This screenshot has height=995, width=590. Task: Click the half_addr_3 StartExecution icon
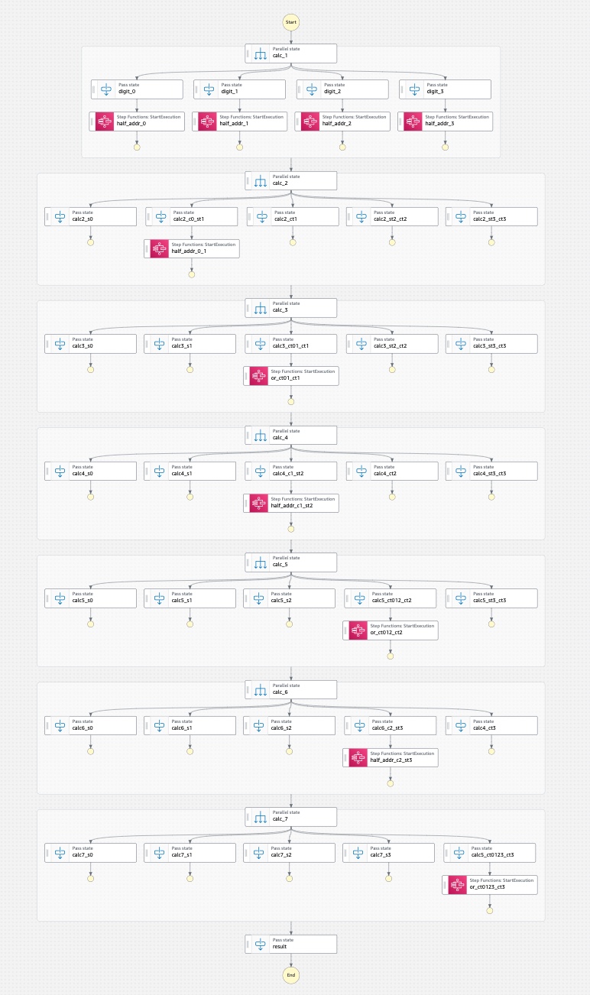coord(413,122)
